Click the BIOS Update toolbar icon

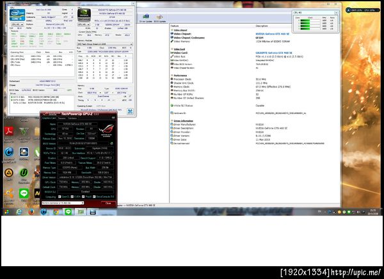pyautogui.click(x=159, y=18)
